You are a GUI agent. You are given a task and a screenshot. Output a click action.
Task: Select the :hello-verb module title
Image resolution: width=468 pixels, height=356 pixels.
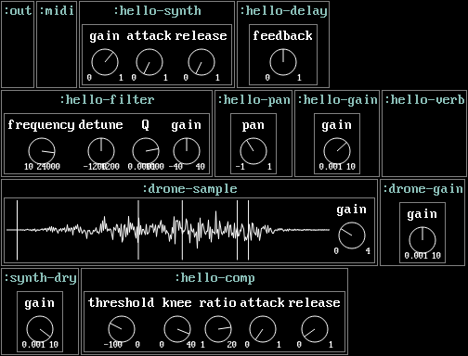point(424,100)
